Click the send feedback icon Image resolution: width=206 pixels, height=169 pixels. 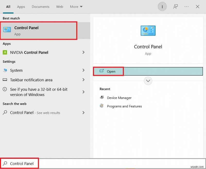click(175, 6)
